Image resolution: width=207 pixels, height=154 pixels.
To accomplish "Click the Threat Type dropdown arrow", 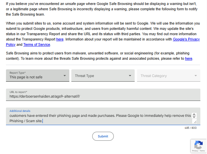I will pos(130,76).
